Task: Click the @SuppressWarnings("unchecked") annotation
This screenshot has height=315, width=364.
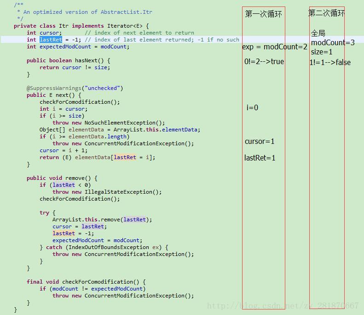Action: [75, 88]
